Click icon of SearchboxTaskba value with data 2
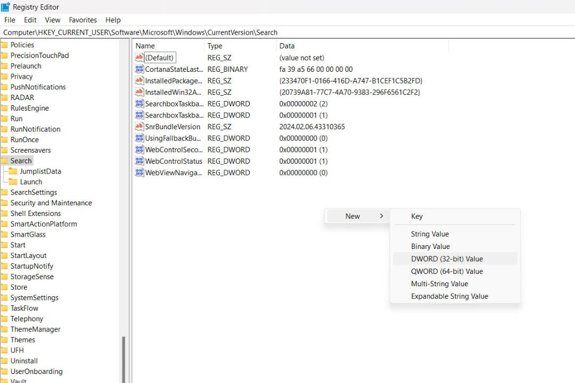Image resolution: width=575 pixels, height=383 pixels. coord(139,104)
